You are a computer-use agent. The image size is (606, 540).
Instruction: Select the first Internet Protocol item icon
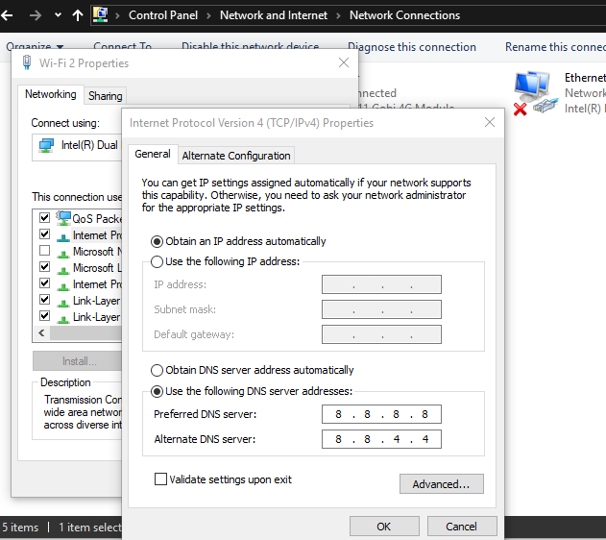(63, 236)
